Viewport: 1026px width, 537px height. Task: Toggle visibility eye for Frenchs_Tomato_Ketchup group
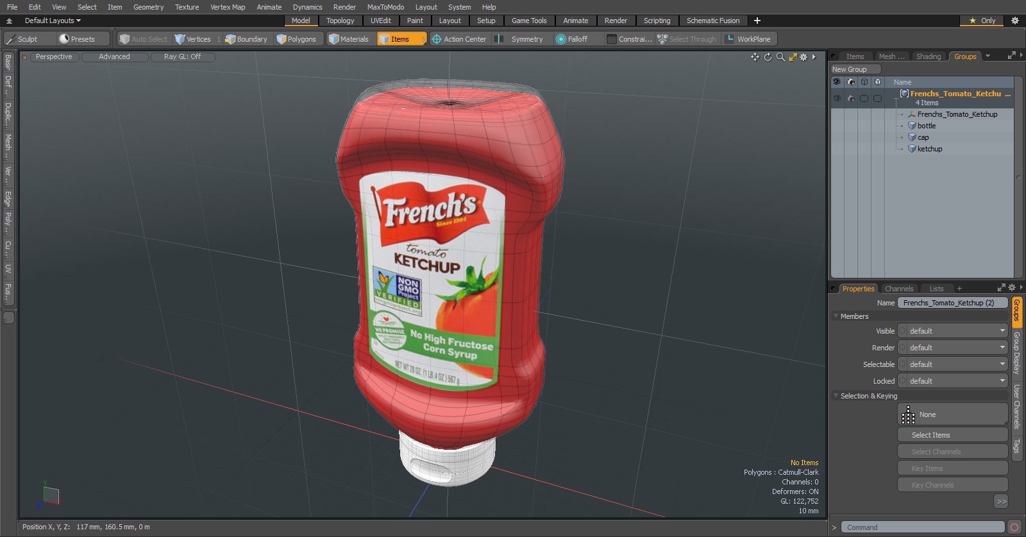[x=837, y=98]
